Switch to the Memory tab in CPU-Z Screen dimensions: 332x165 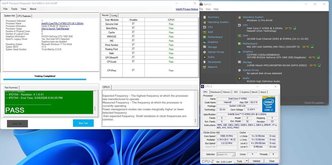pyautogui.click(x=227, y=92)
